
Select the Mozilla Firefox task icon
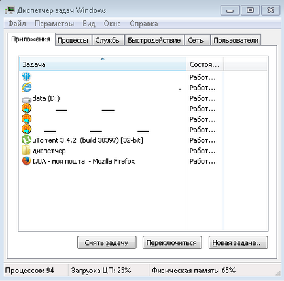[x=26, y=161]
